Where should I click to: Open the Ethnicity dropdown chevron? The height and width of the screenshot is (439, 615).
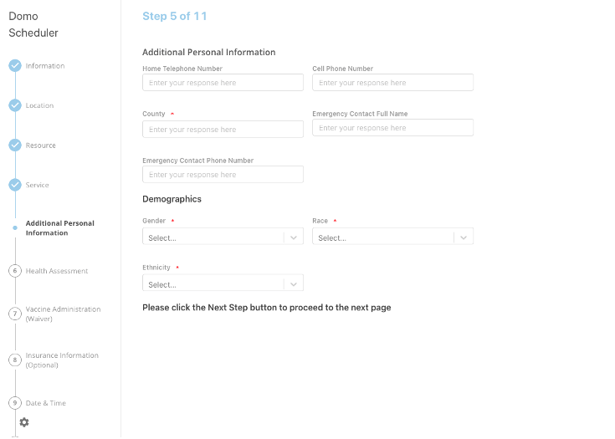[x=294, y=284]
